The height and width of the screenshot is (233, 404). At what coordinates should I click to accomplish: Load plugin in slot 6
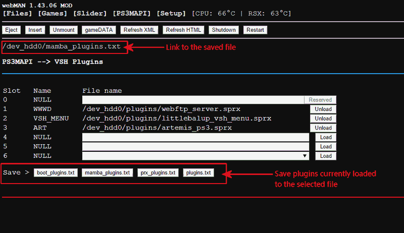[326, 156]
